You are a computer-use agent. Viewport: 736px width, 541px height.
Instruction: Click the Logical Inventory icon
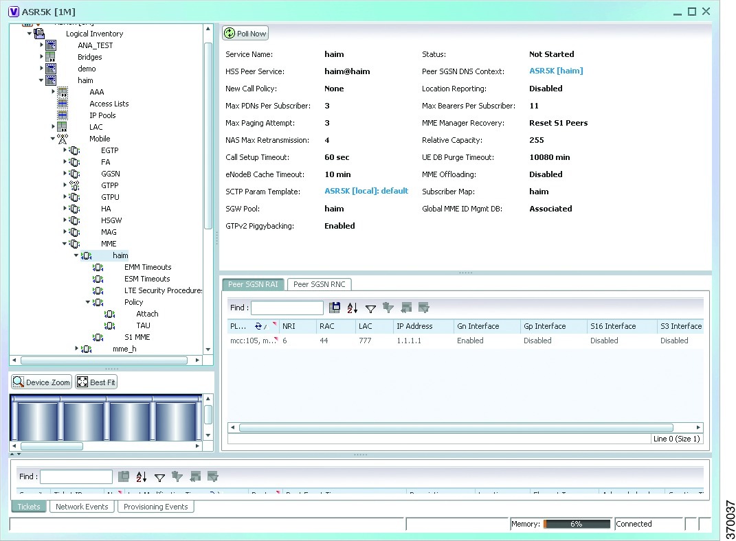coord(39,33)
